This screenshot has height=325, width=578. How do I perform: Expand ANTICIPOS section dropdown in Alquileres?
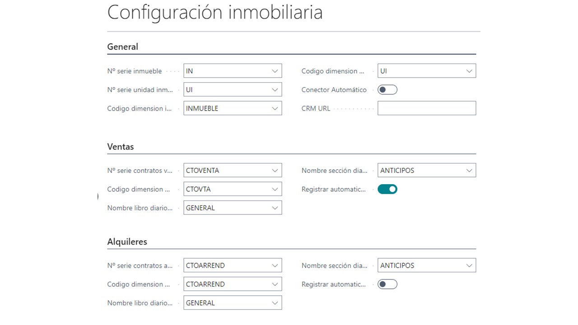pyautogui.click(x=469, y=265)
